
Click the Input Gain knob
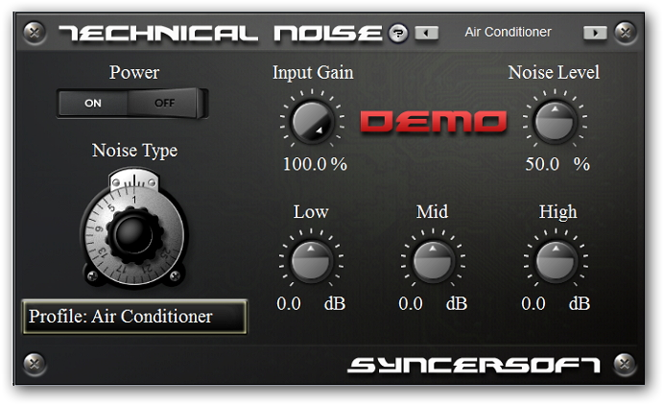tap(312, 122)
